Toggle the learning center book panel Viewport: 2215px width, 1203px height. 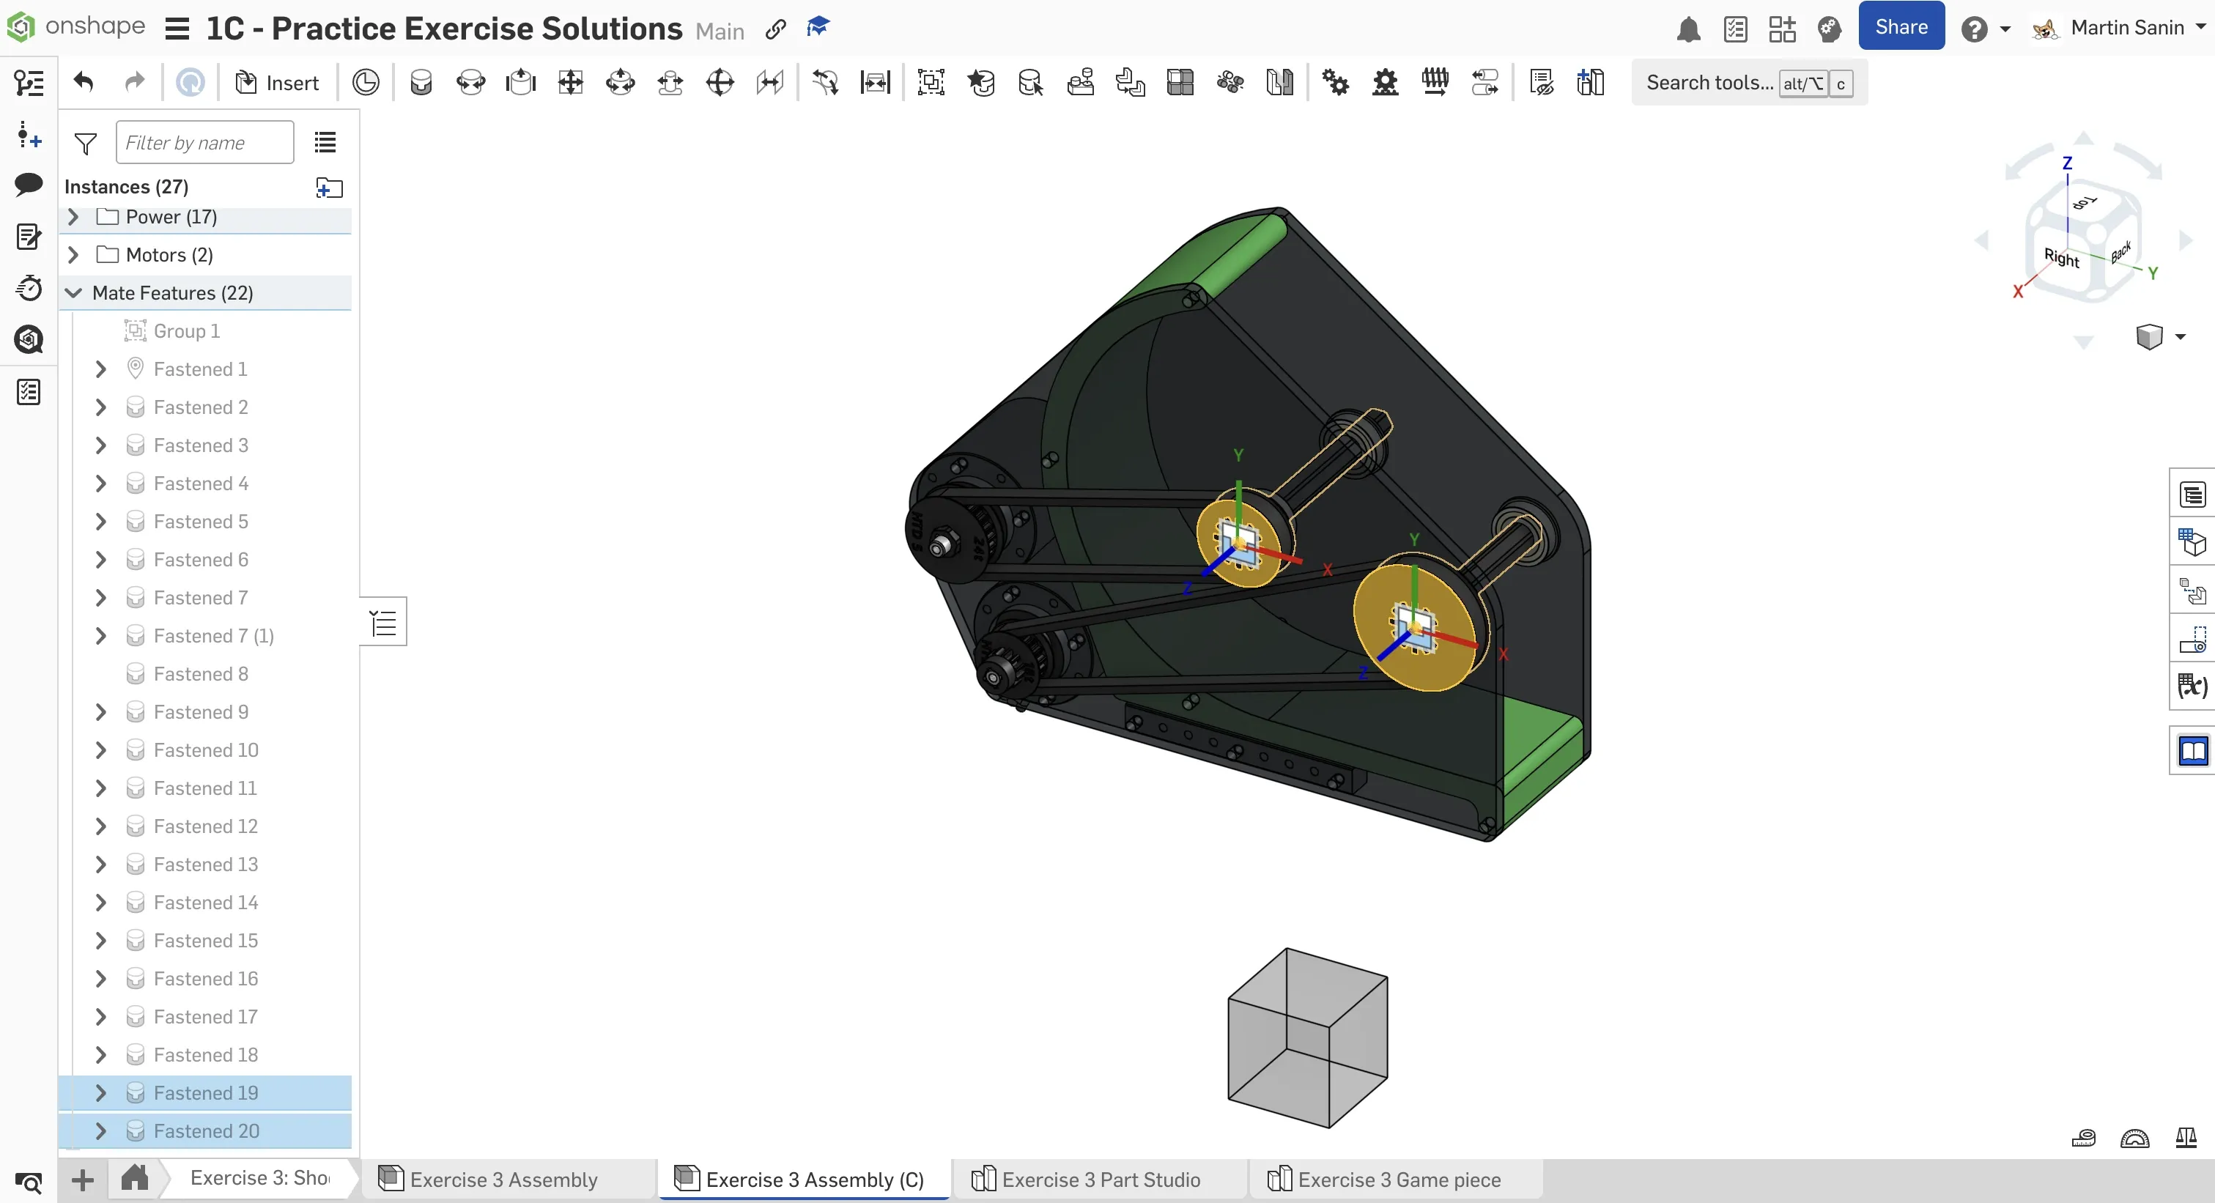[x=2192, y=752]
